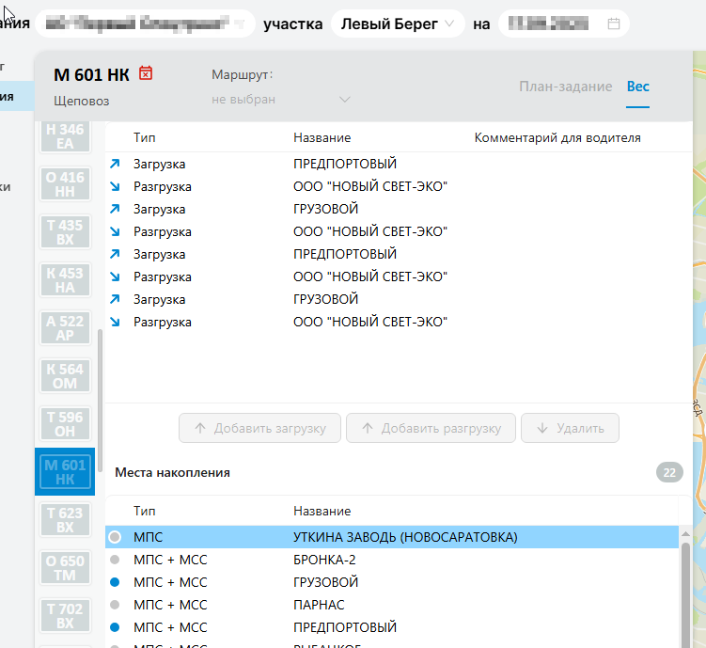Click gray dot icon beside БРОНКА-2

[x=115, y=560]
